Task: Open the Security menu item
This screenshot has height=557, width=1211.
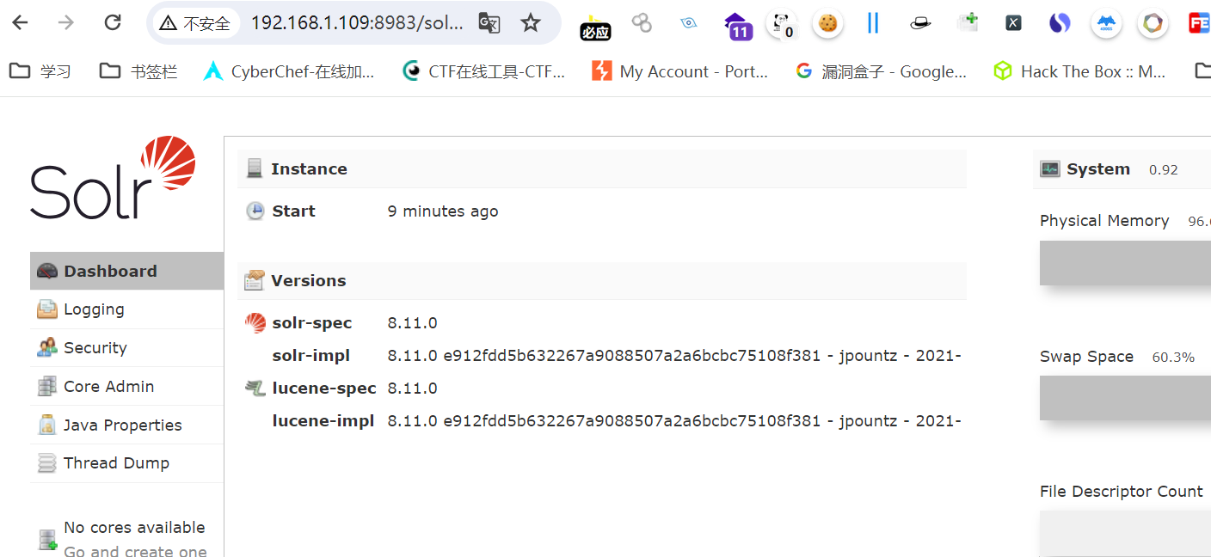Action: 126,348
